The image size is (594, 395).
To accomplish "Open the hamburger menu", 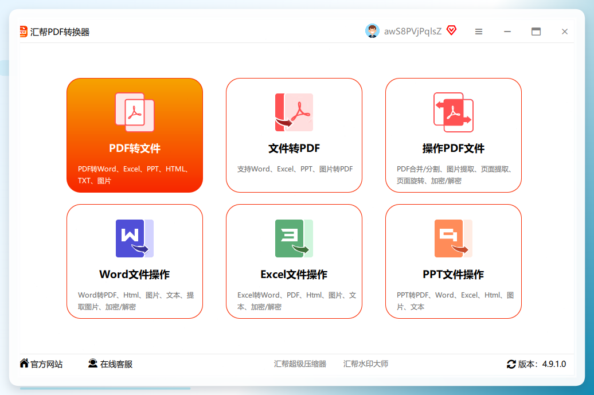I will click(x=479, y=32).
